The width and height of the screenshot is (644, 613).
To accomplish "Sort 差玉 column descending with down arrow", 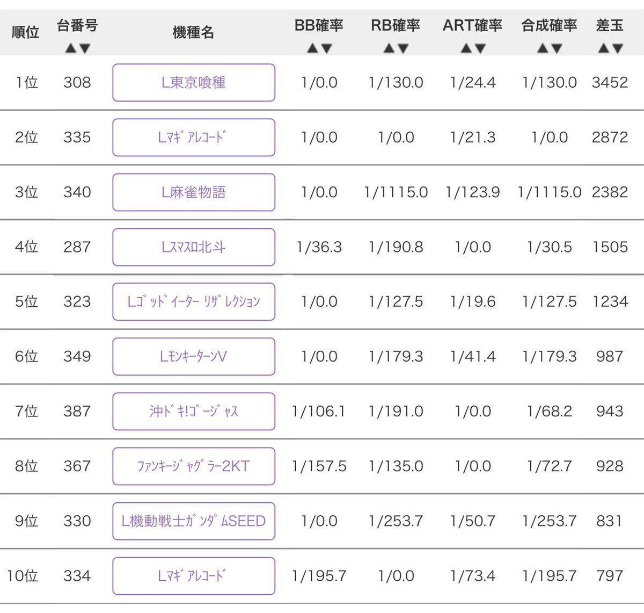I will 618,48.
